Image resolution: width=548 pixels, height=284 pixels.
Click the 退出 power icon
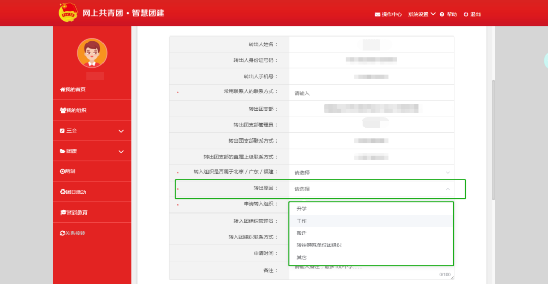pos(466,14)
